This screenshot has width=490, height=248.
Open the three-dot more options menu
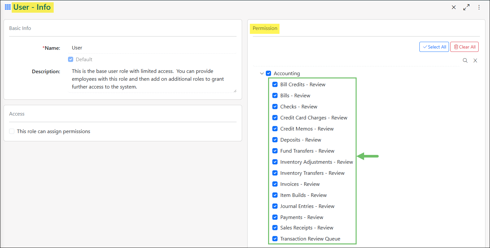point(479,7)
